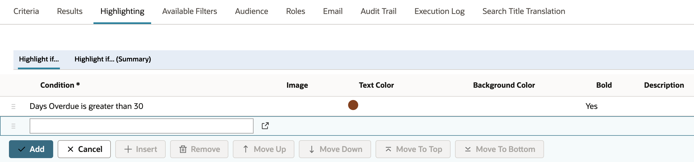Open the Search Title Translation tab

524,11
